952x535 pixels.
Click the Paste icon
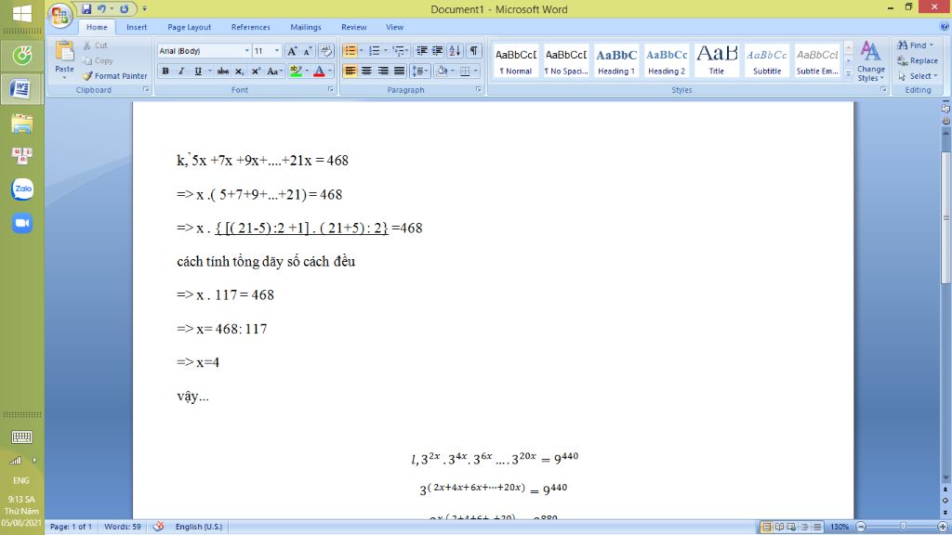point(64,52)
